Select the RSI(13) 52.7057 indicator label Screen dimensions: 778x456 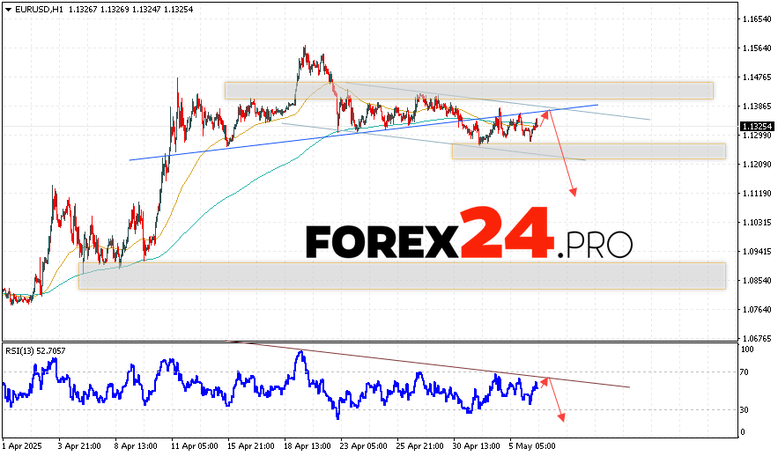click(x=35, y=351)
